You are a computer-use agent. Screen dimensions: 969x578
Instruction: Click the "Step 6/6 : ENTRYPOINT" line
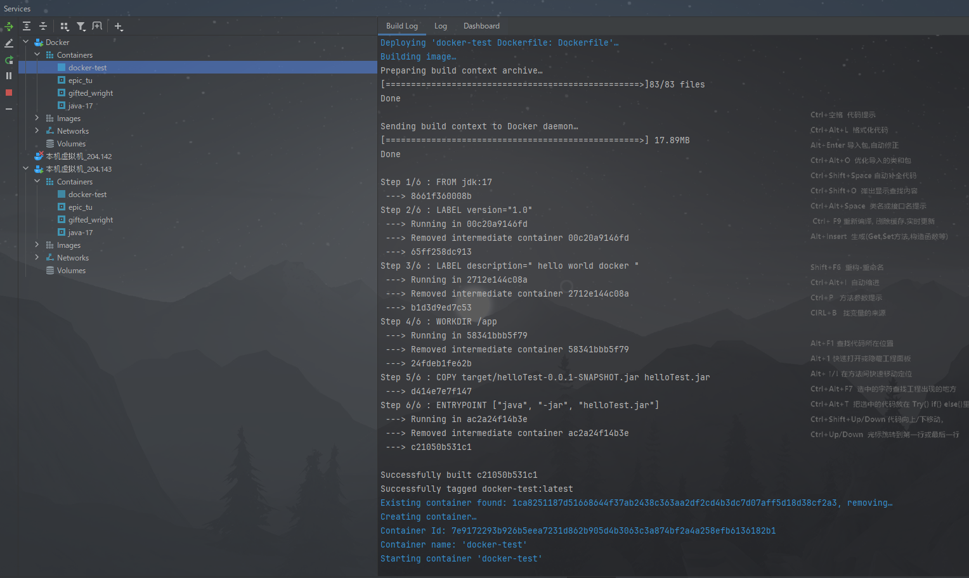point(520,405)
